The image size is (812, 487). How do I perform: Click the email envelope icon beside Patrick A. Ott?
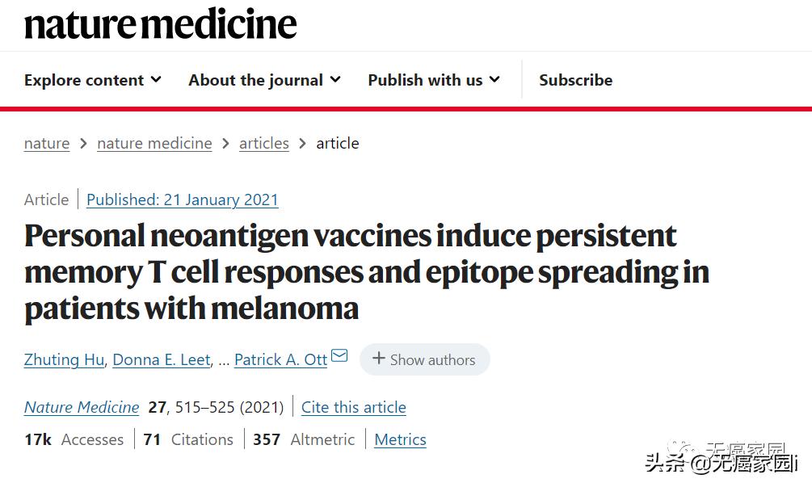[x=339, y=355]
